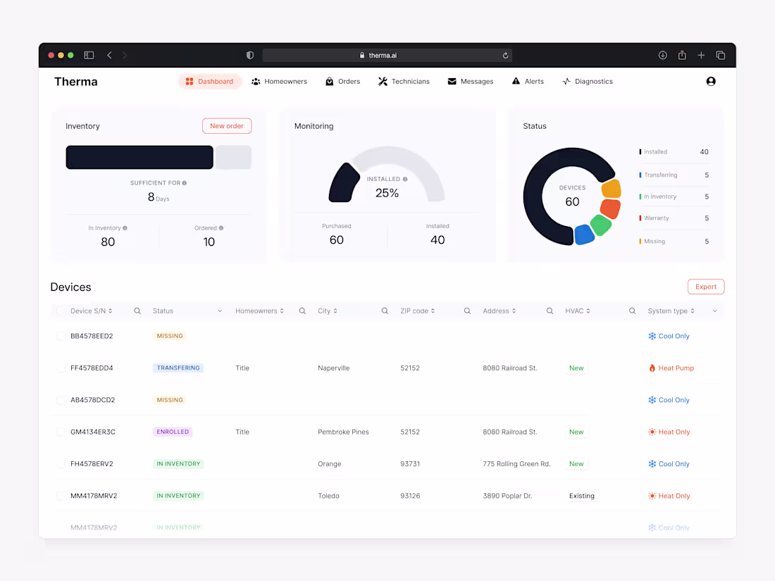Open the account profile icon top right

[711, 81]
